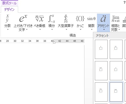Click ruler mark 44
Image resolution: width=126 pixels, height=104 pixels.
(x=67, y=41)
